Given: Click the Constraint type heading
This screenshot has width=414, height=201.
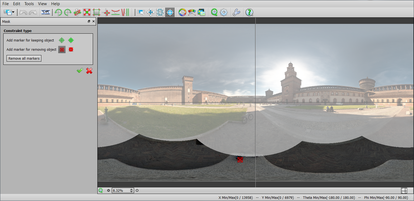Looking at the screenshot, I should click(18, 31).
